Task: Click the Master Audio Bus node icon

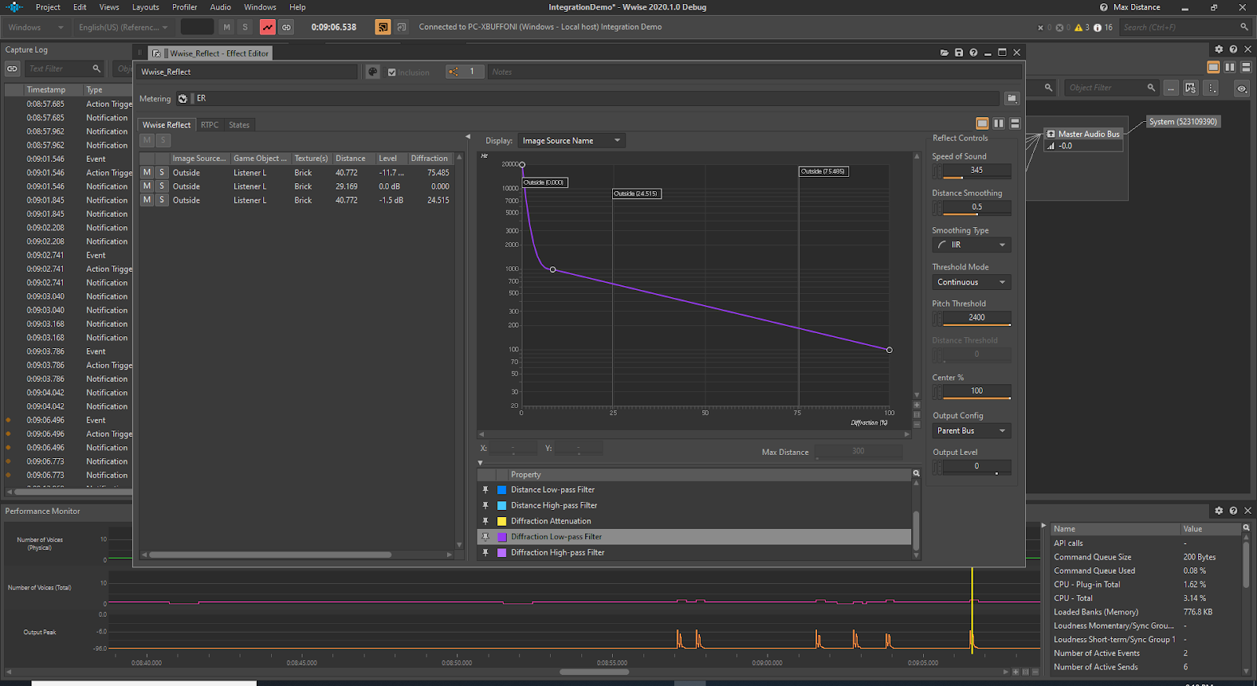Action: click(1051, 134)
